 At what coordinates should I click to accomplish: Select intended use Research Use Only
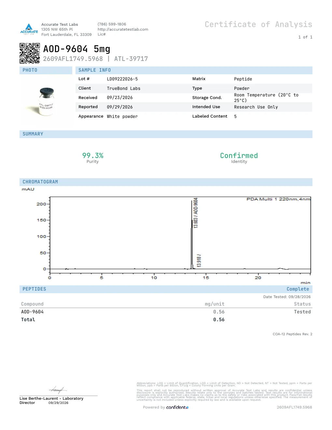point(256,107)
